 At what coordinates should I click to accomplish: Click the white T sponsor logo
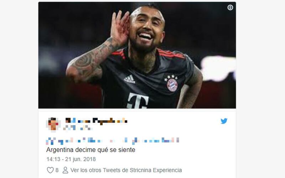pos(138,101)
